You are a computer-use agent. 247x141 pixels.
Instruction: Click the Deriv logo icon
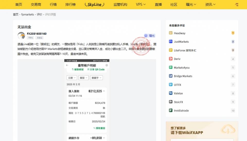(x=171, y=59)
